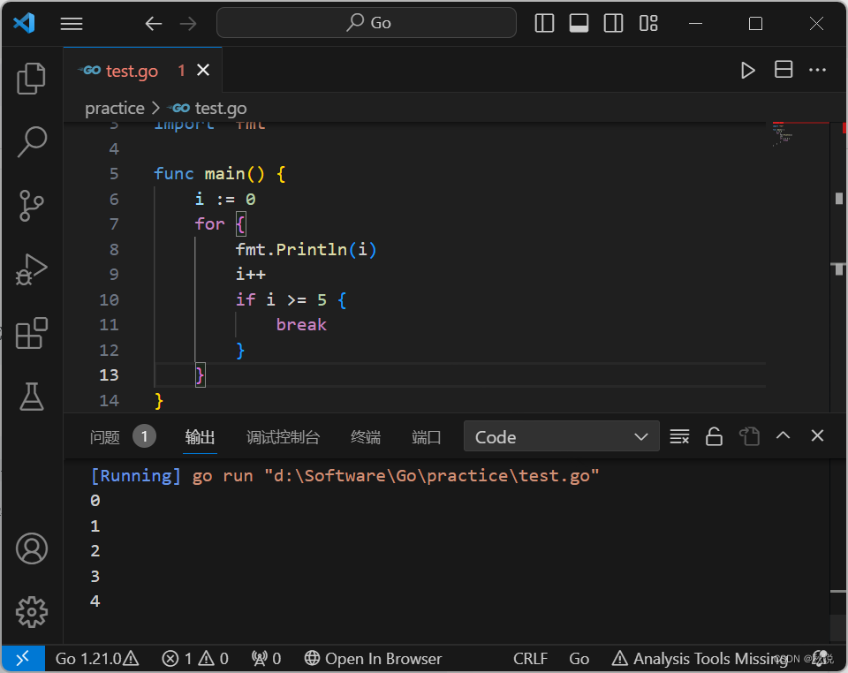Click the ports forwarded status item

click(x=266, y=658)
